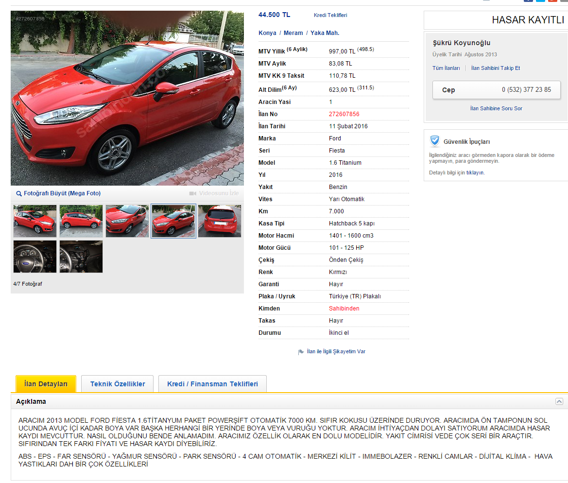The height and width of the screenshot is (483, 568).
Task: Click the seller name Şükrü Koyunoğlu
Action: point(462,43)
